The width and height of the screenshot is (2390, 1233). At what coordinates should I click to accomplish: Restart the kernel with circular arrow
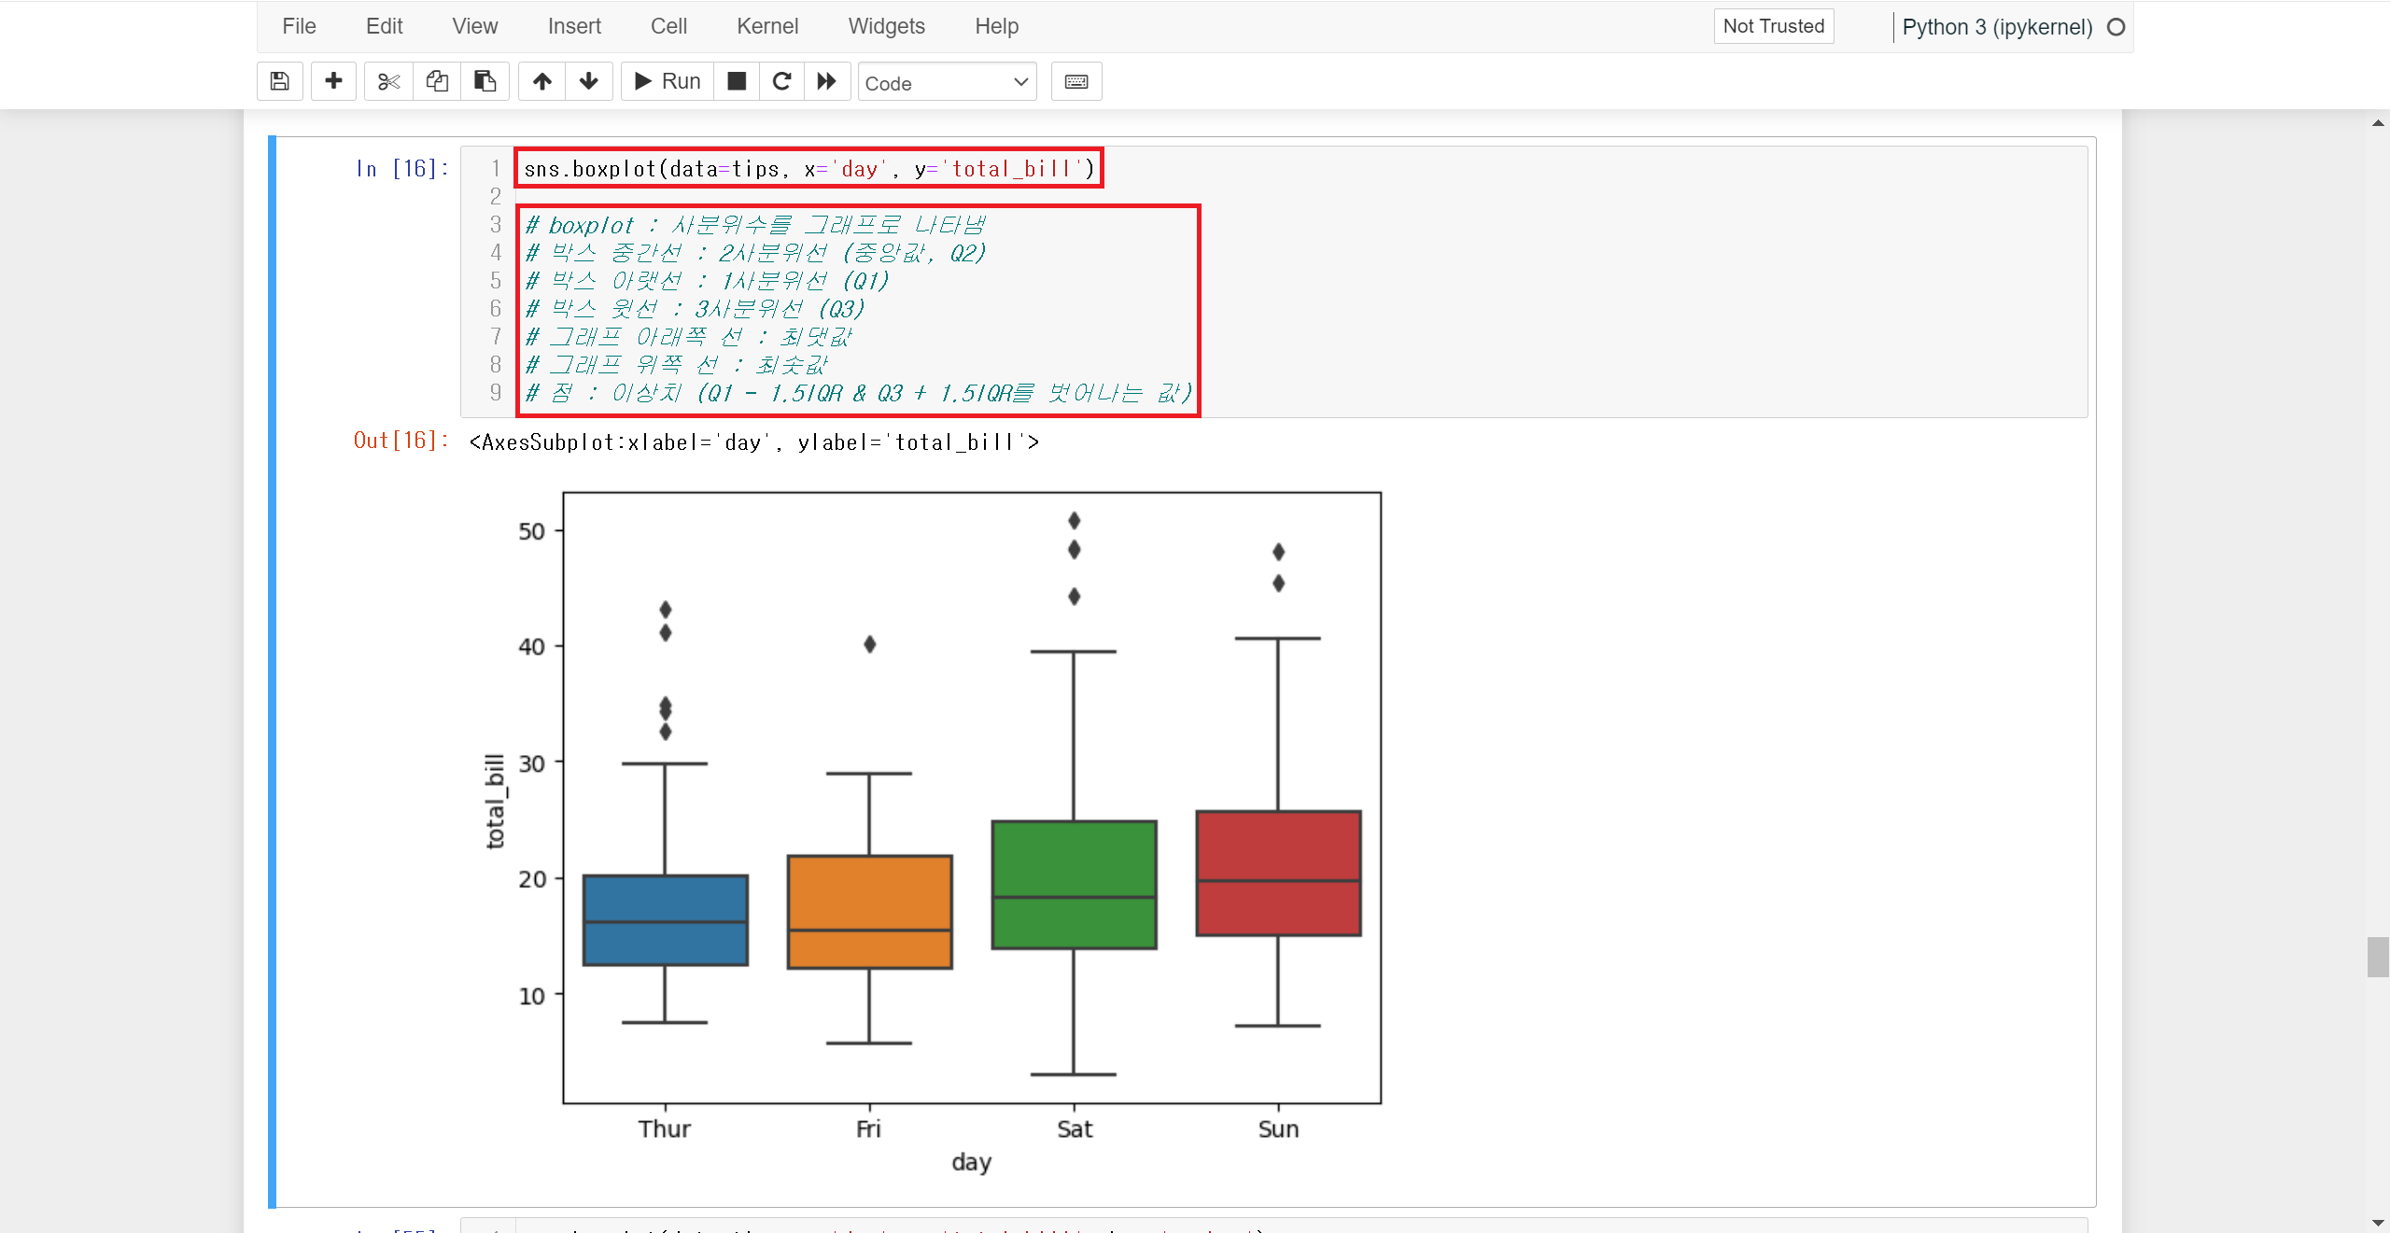click(x=781, y=81)
